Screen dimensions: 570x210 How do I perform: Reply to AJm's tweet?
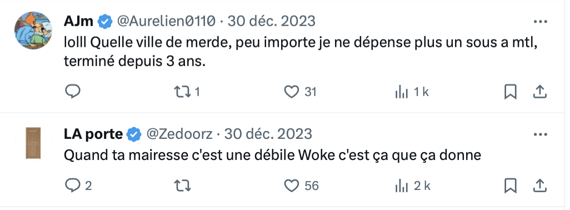point(73,92)
